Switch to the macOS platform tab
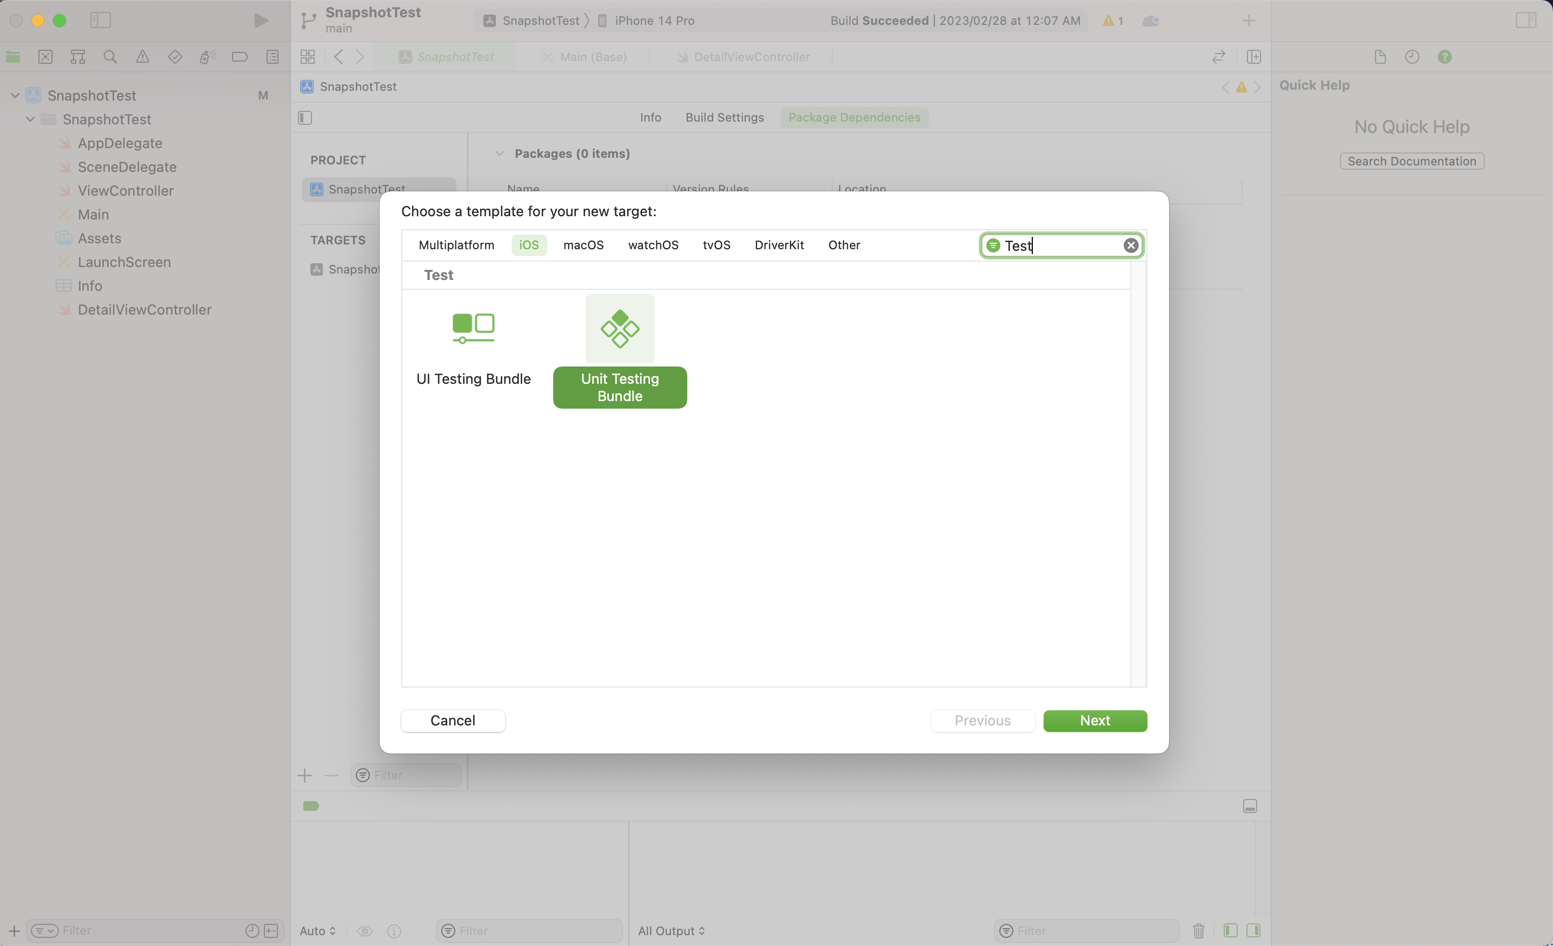The width and height of the screenshot is (1553, 946). (583, 245)
